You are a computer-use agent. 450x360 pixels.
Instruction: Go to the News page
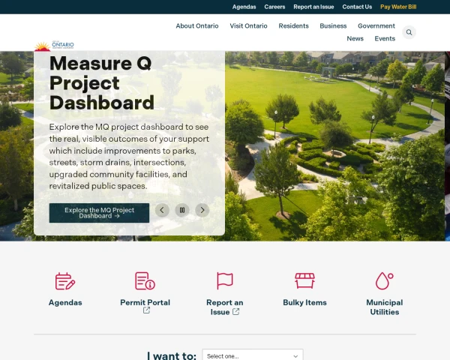pyautogui.click(x=355, y=38)
